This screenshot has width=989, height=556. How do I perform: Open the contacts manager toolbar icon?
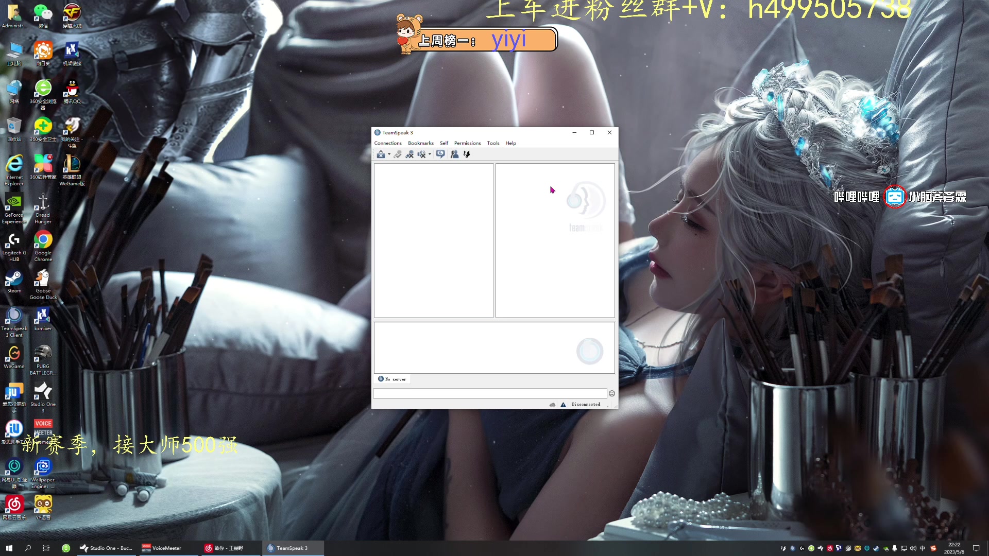pos(454,154)
